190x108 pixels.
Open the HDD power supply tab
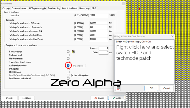pos(38,8)
